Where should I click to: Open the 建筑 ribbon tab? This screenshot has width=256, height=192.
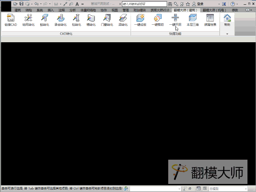click(x=17, y=9)
